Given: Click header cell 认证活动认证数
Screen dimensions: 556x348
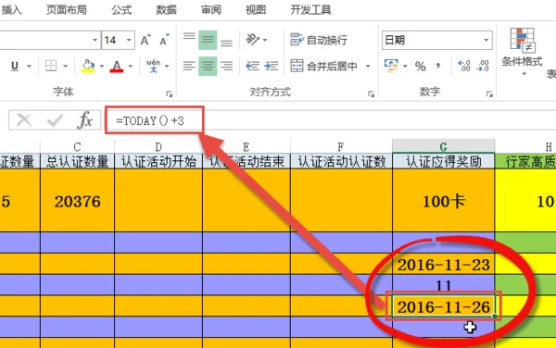Looking at the screenshot, I should coord(341,161).
